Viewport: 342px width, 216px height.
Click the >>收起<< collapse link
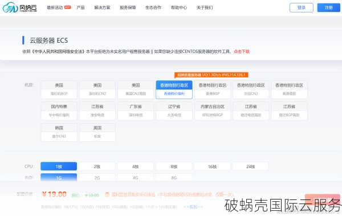(x=193, y=206)
